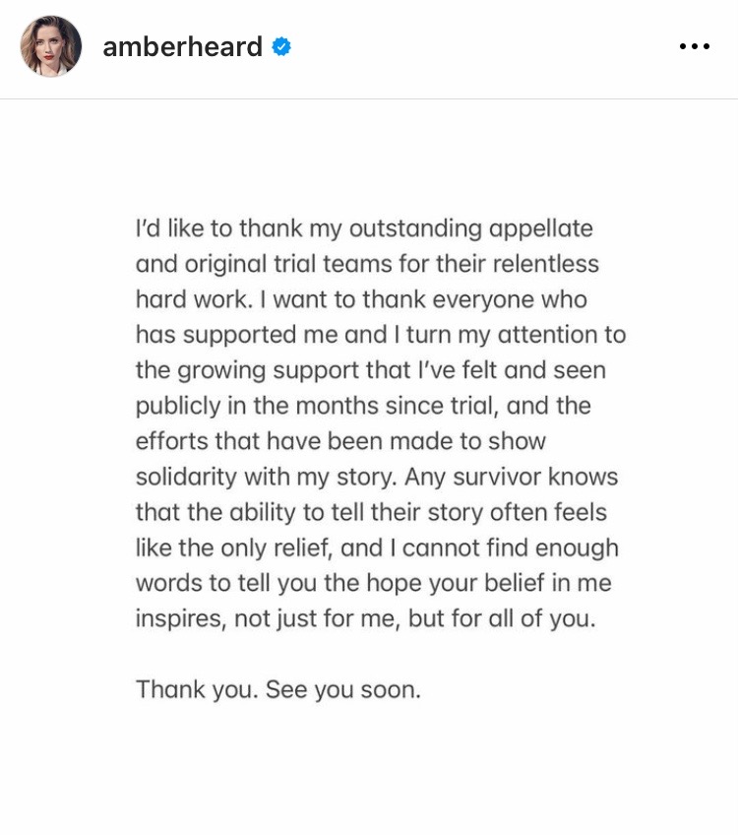
Task: Click the line 'inspires, not just for me, but for all of you.'
Action: pyautogui.click(x=366, y=618)
